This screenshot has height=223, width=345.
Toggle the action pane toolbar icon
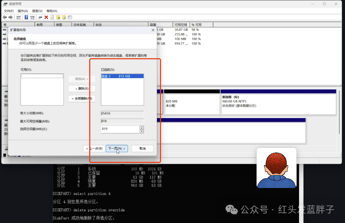32,18
